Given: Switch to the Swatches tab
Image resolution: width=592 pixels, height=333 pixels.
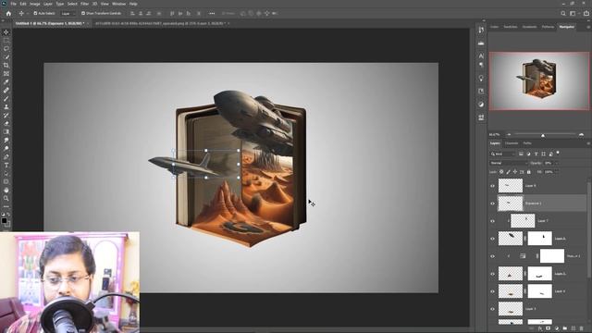Looking at the screenshot, I should click(510, 27).
